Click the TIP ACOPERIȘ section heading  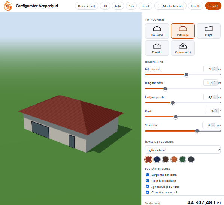click(155, 20)
